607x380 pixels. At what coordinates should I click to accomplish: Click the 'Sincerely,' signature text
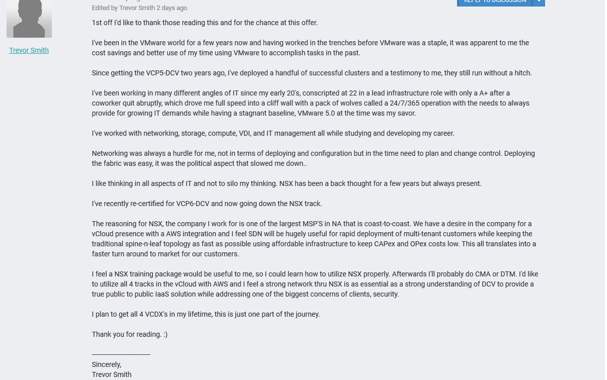tap(107, 364)
